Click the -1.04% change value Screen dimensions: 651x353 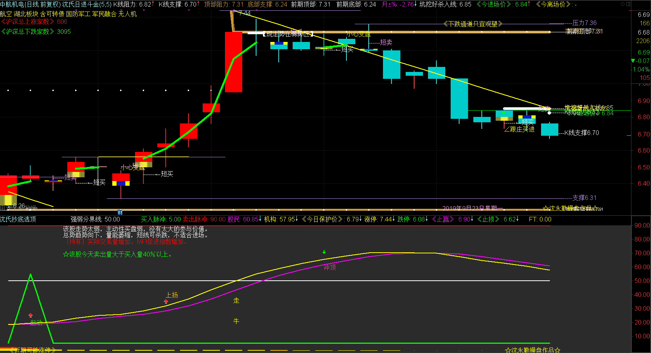pos(641,69)
